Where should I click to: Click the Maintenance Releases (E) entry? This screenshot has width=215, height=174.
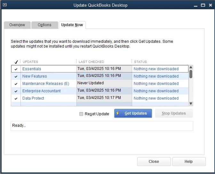click(46, 84)
